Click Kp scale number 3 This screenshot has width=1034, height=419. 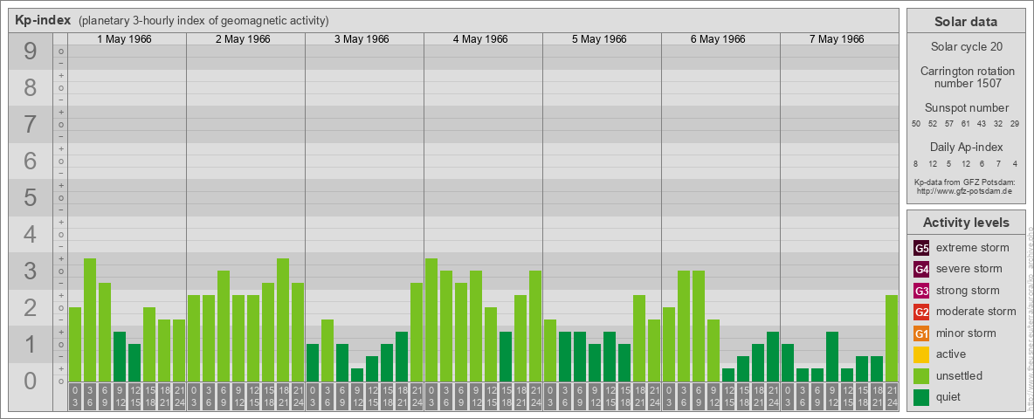pyautogui.click(x=31, y=271)
